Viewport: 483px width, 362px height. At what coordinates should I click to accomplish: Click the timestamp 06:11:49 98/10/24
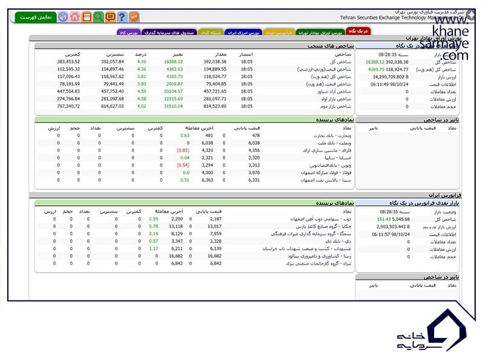click(389, 84)
